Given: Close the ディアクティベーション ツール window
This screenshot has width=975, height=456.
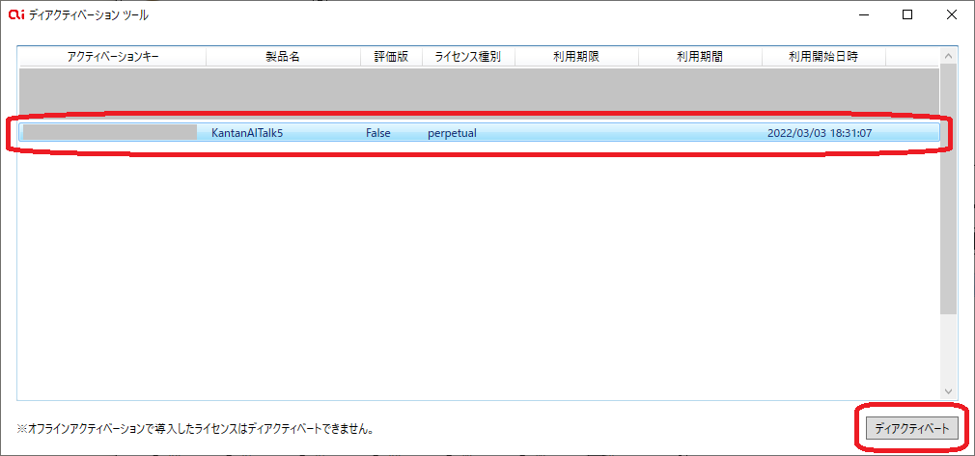Looking at the screenshot, I should [x=952, y=15].
